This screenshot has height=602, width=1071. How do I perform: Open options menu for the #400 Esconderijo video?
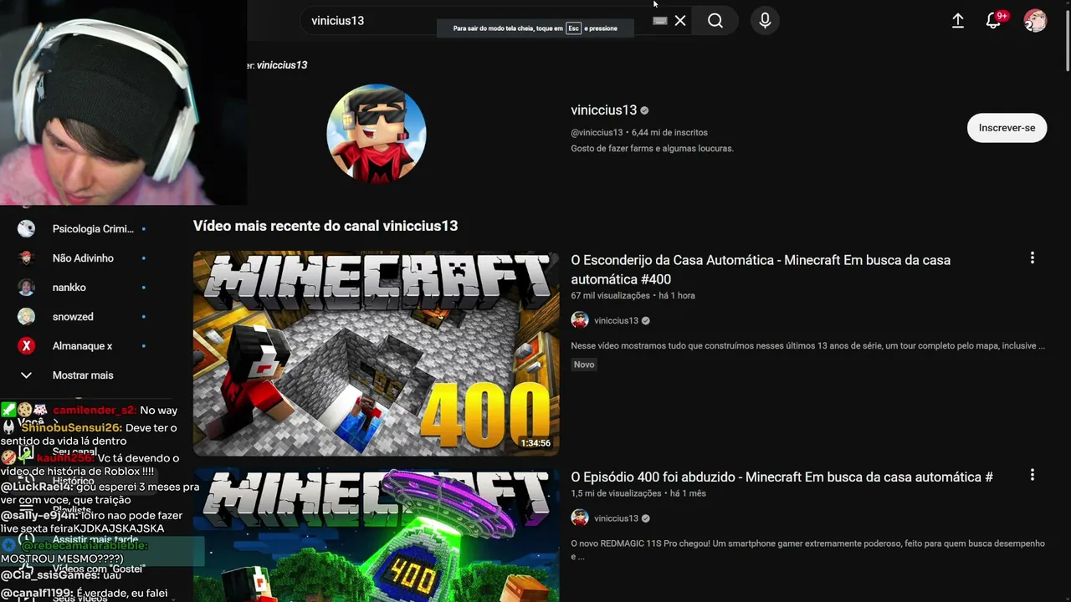point(1033,258)
